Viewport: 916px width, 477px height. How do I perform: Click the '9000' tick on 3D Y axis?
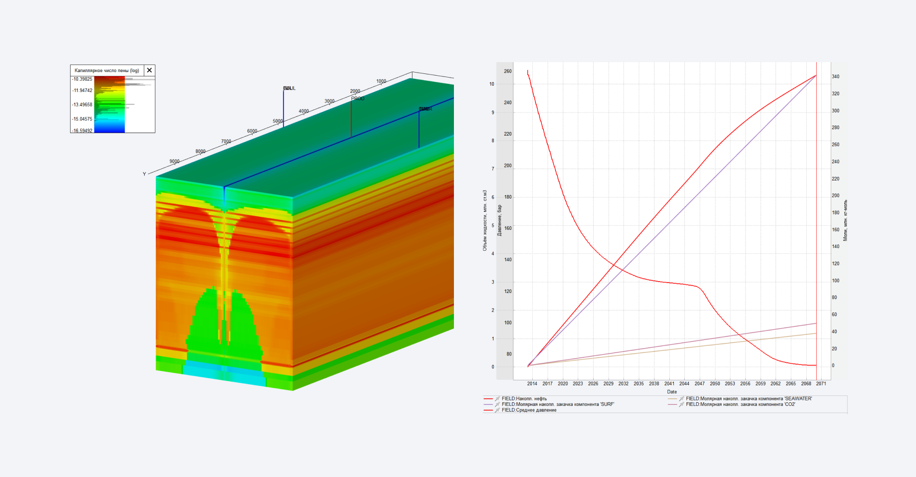175,161
